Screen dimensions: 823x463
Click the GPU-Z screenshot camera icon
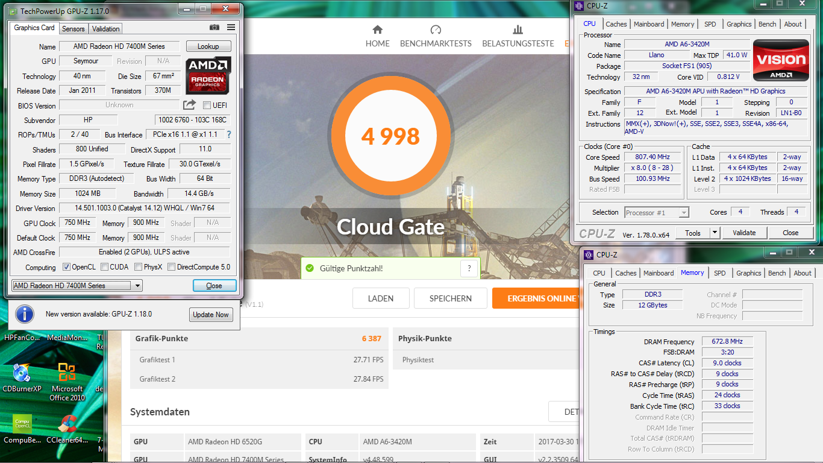point(214,28)
